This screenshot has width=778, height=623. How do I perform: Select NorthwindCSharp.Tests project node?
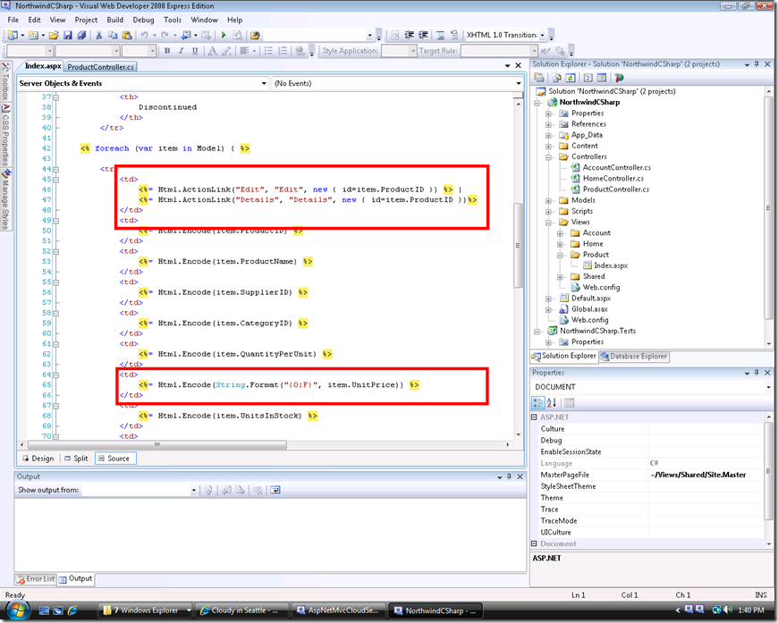598,331
